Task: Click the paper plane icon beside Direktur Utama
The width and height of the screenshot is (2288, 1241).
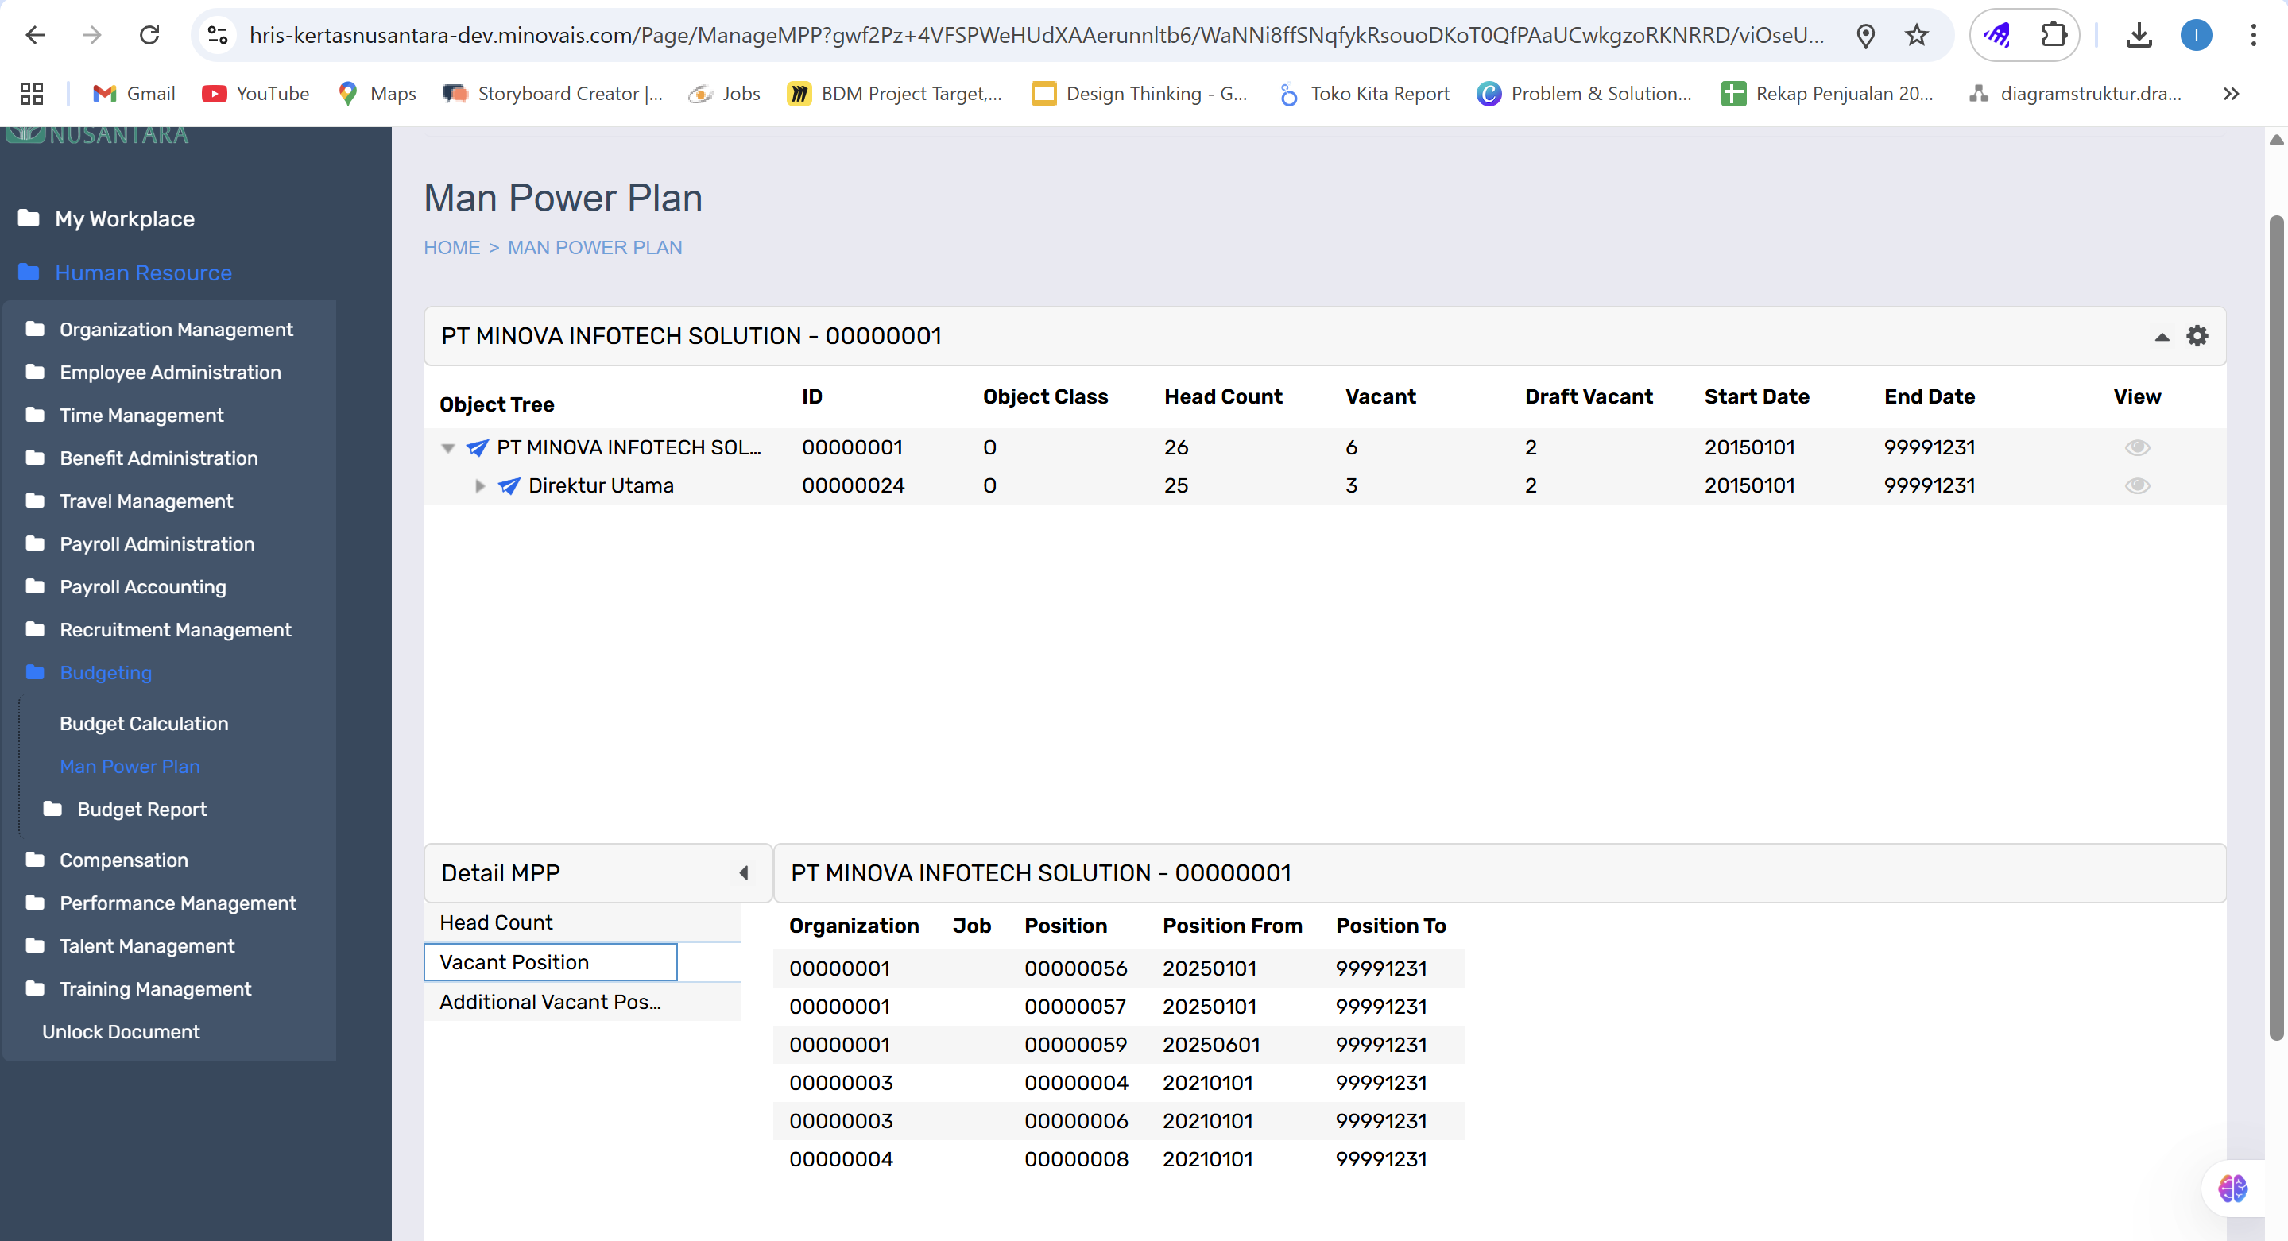Action: pyautogui.click(x=509, y=485)
